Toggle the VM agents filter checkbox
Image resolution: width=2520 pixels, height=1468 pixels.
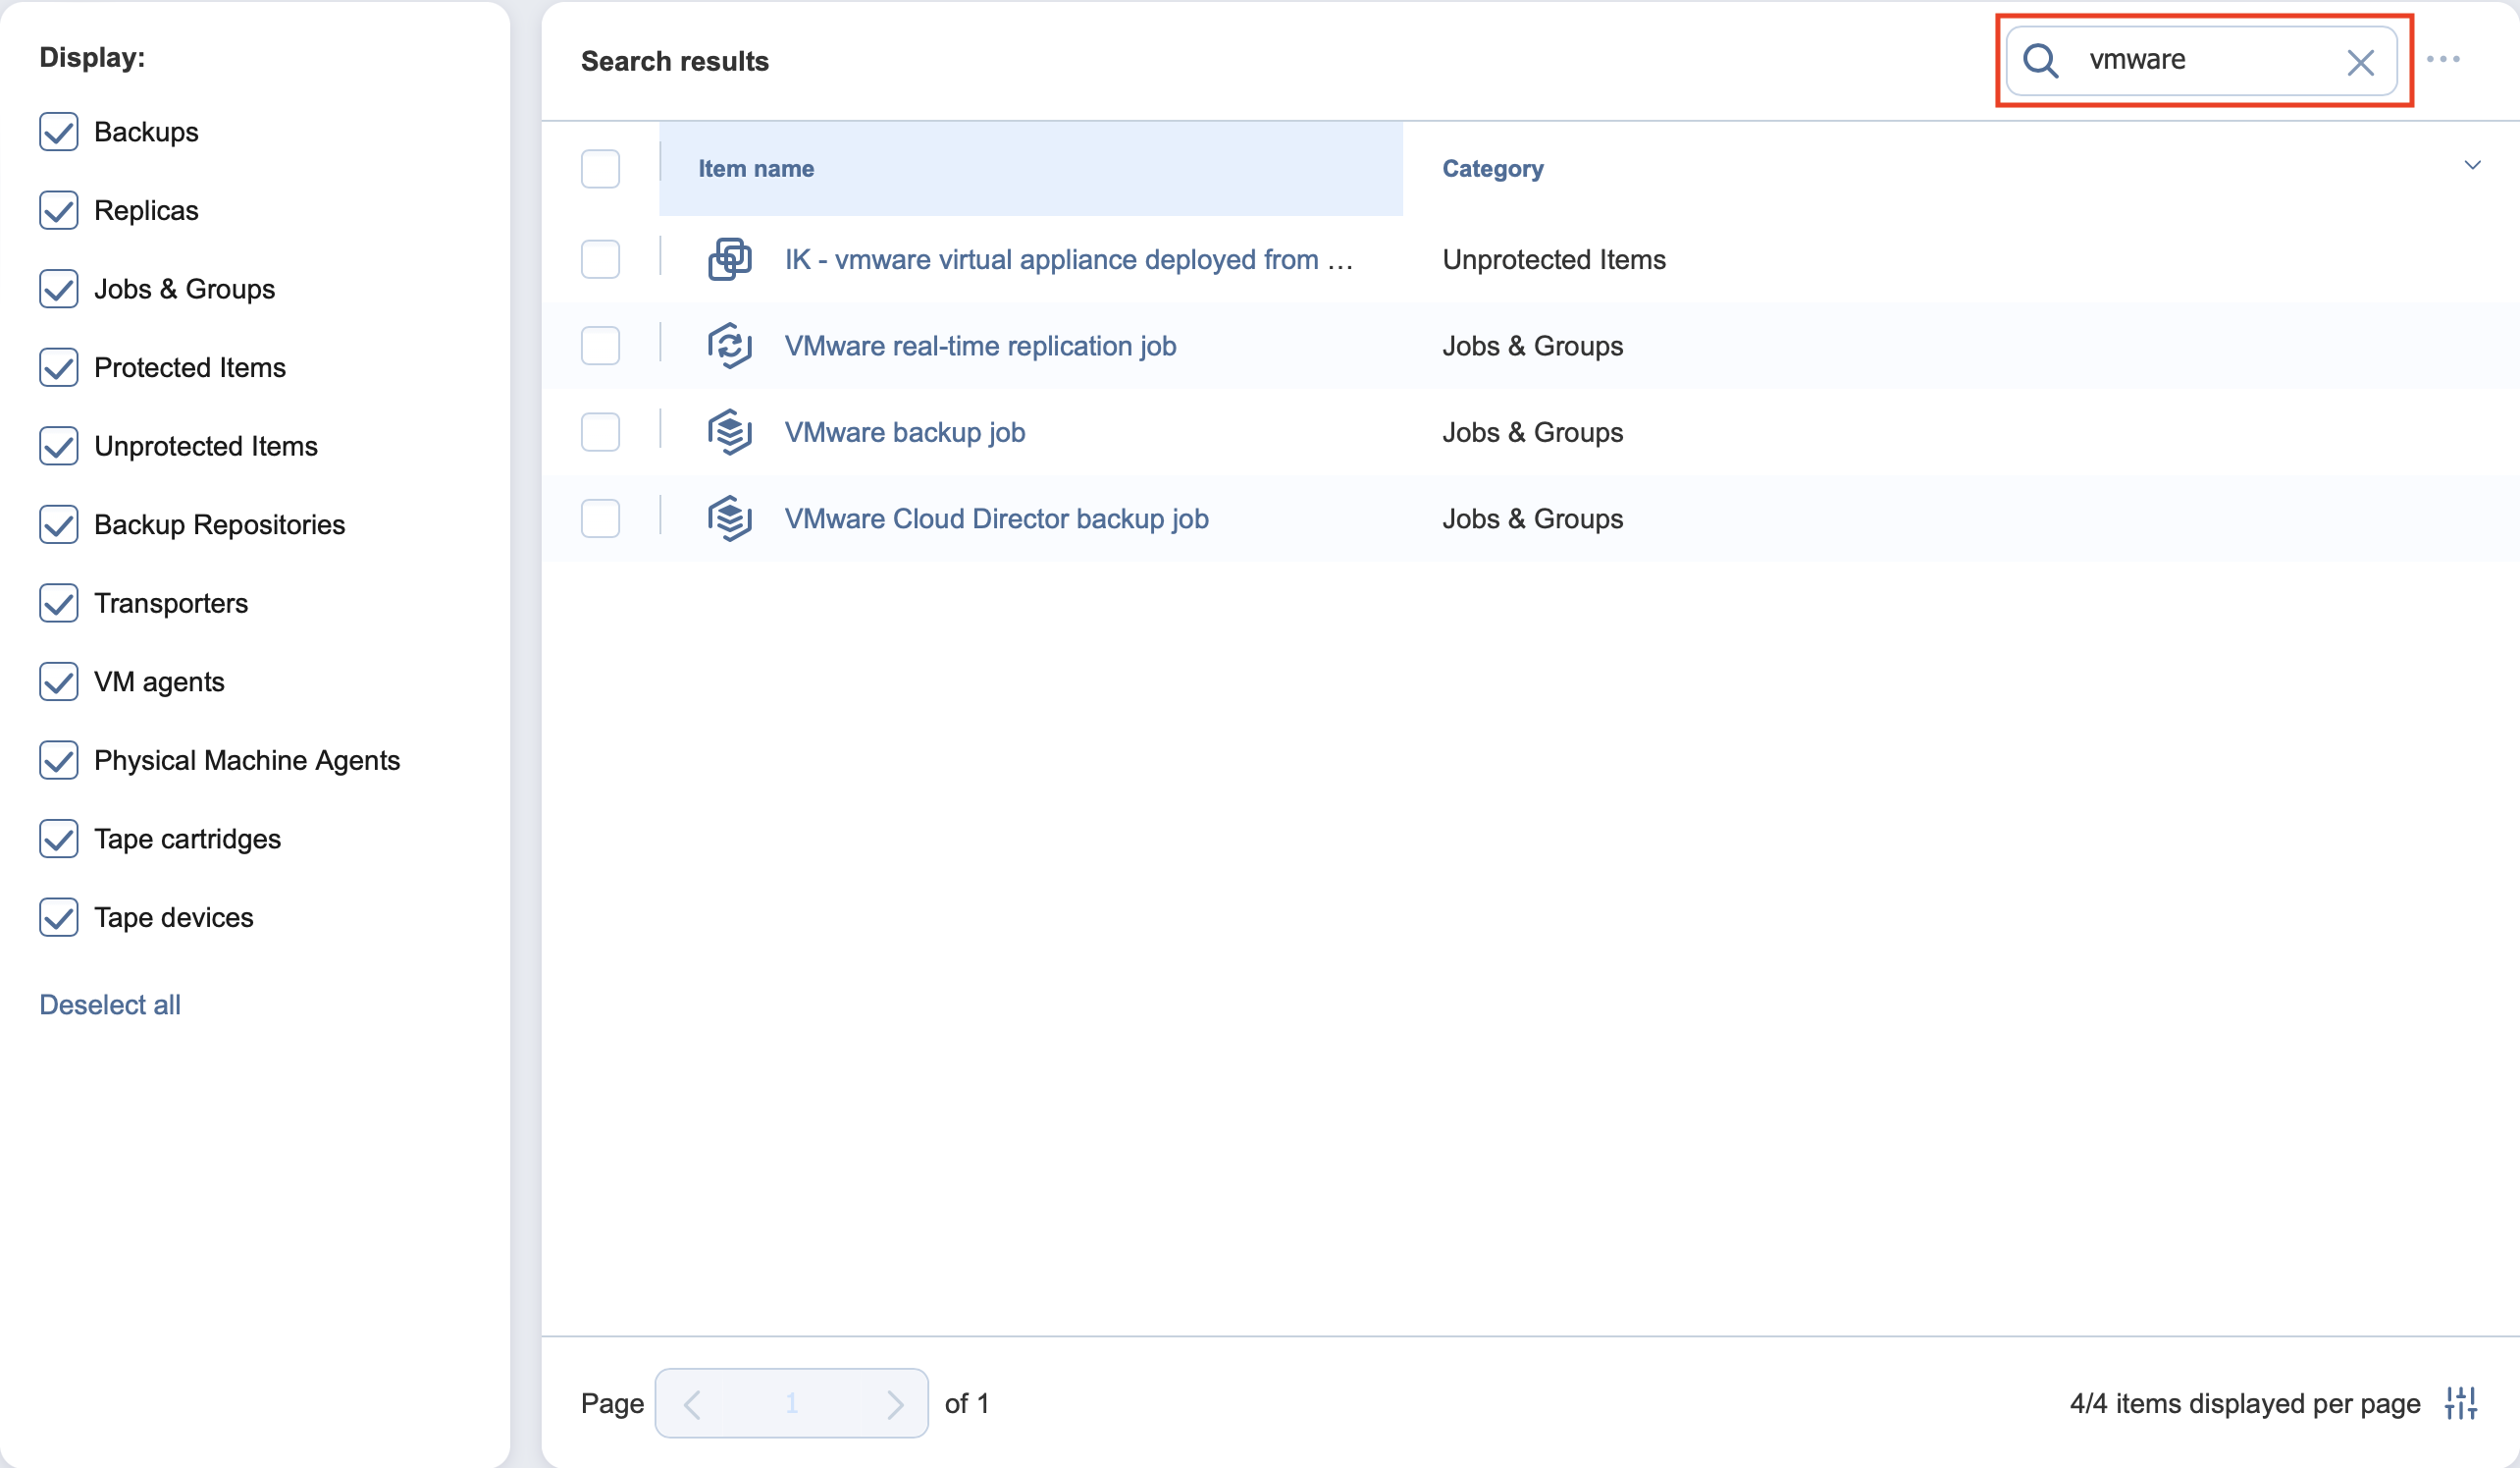(59, 681)
